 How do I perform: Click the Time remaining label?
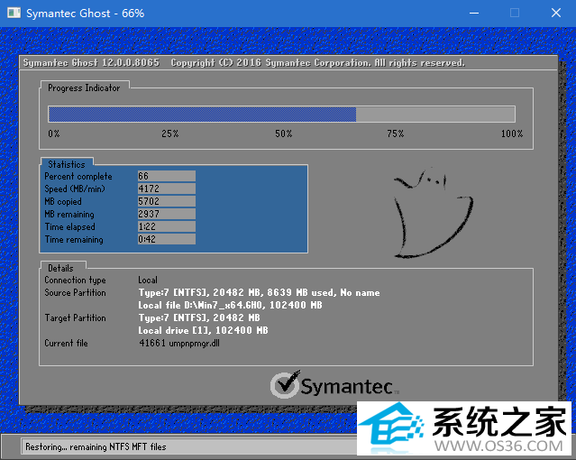coord(74,240)
